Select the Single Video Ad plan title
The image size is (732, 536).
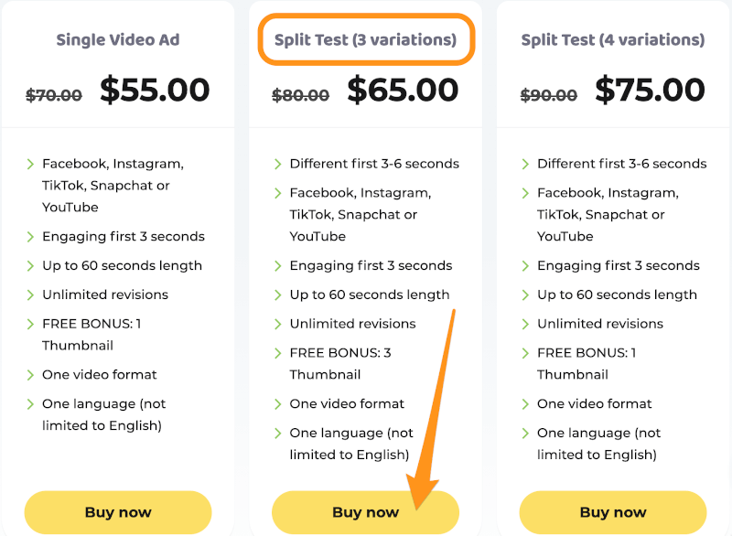(118, 39)
